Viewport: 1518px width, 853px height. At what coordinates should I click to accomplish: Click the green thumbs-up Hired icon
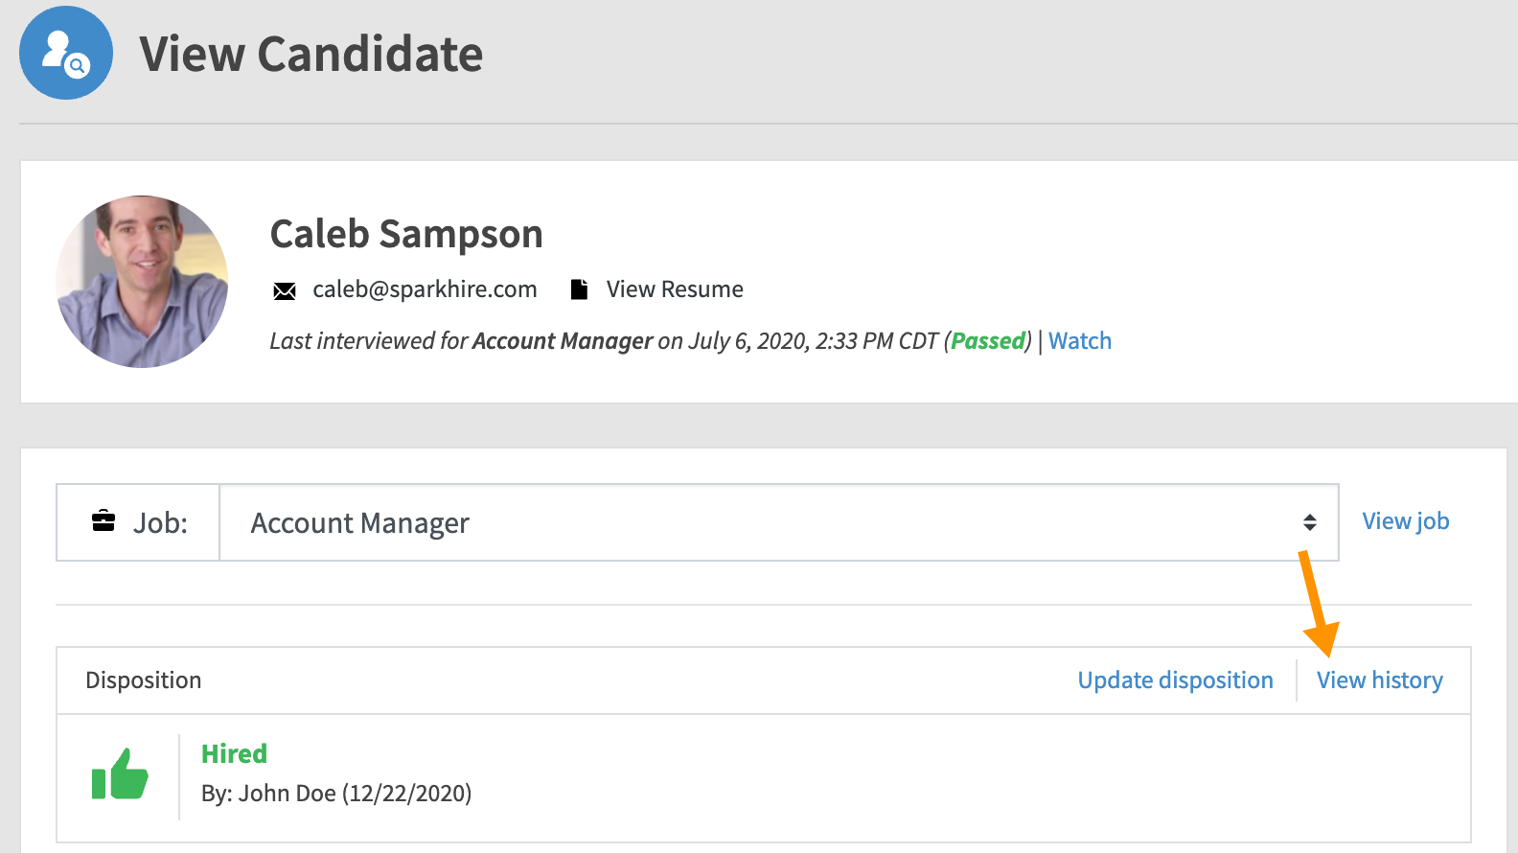(120, 774)
